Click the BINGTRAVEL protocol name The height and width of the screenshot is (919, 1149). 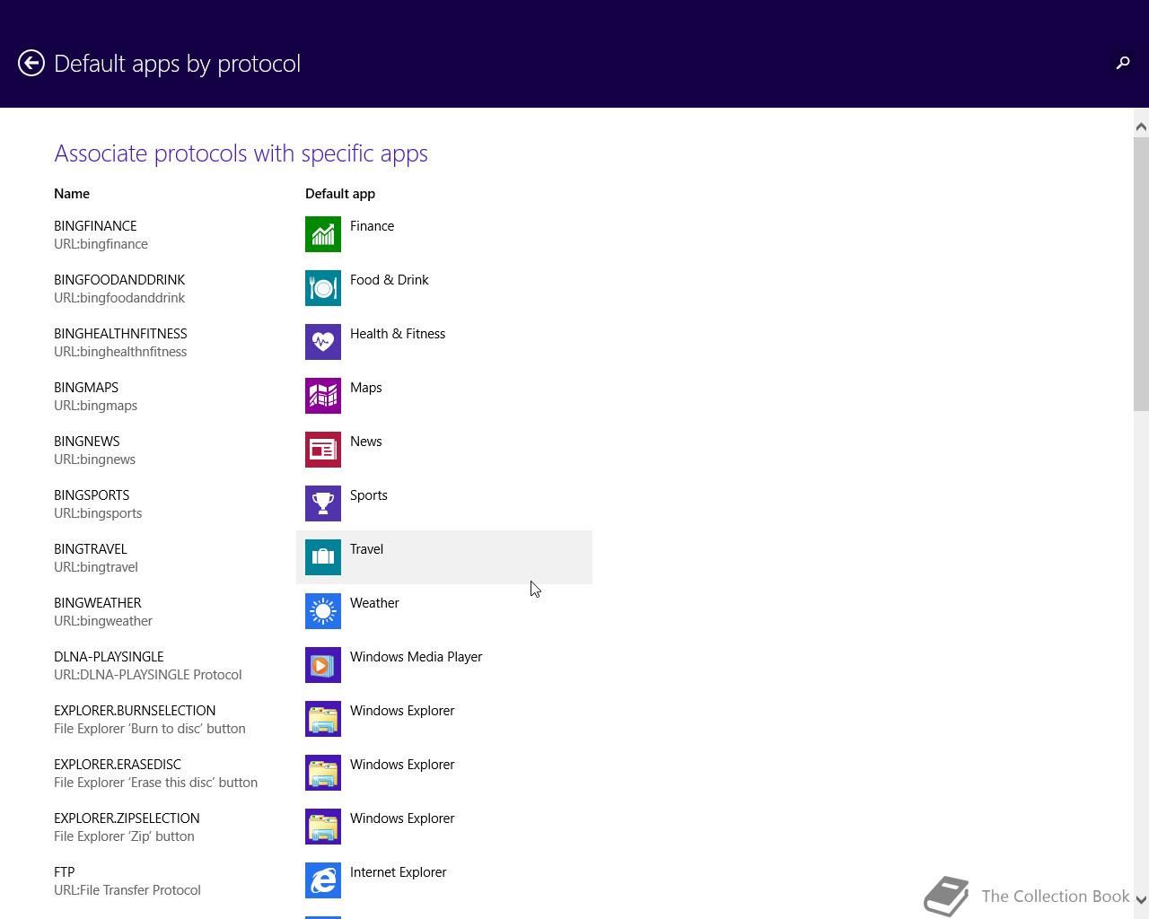click(90, 549)
